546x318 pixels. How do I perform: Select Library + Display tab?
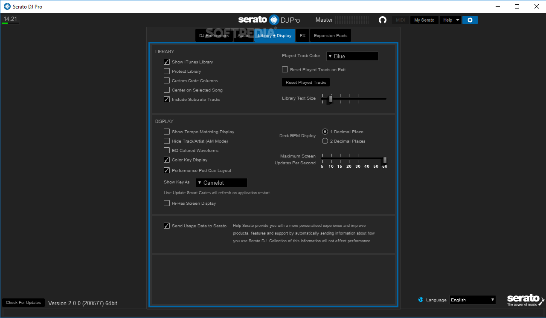275,36
